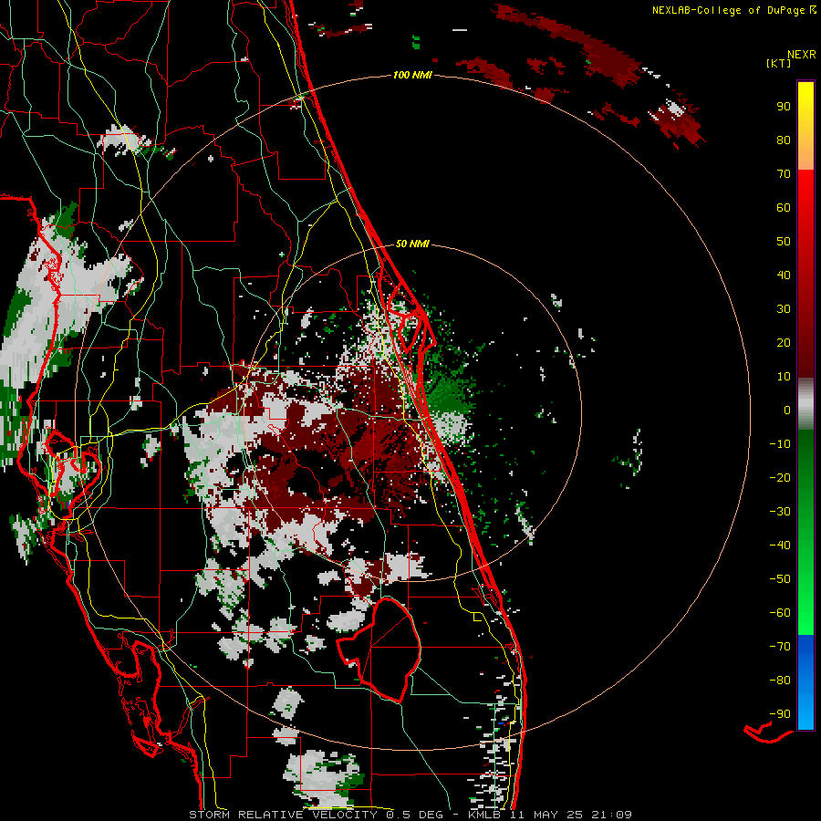The width and height of the screenshot is (821, 821).
Task: Pick the yellow top segment of color bar
Action: 805,126
